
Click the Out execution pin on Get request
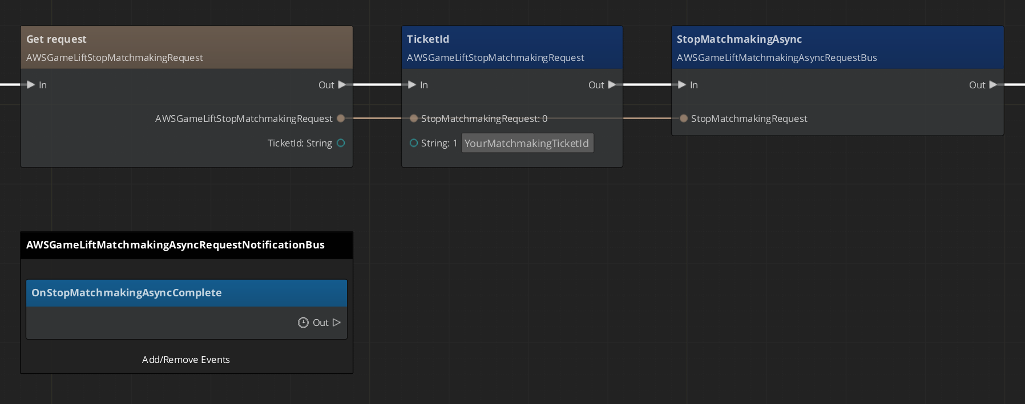342,85
